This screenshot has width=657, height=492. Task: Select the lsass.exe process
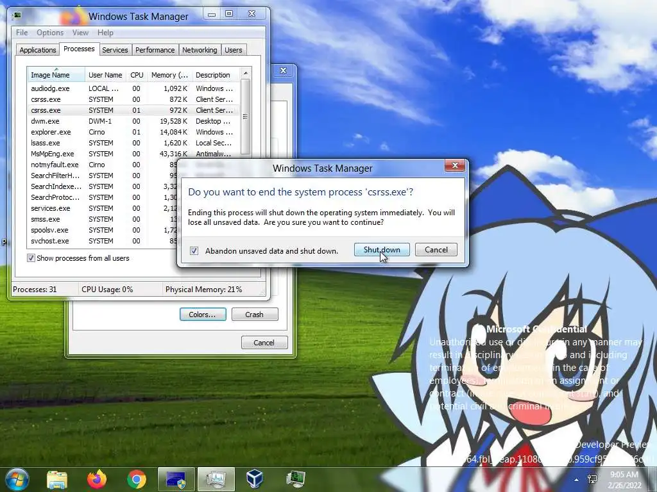pos(133,143)
